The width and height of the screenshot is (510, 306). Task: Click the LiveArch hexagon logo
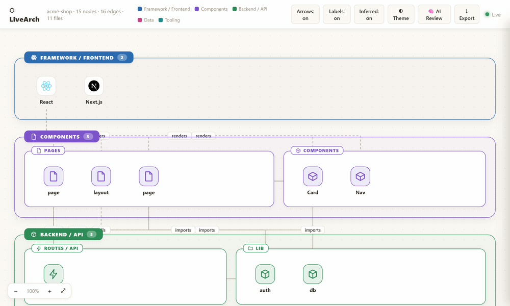12,10
